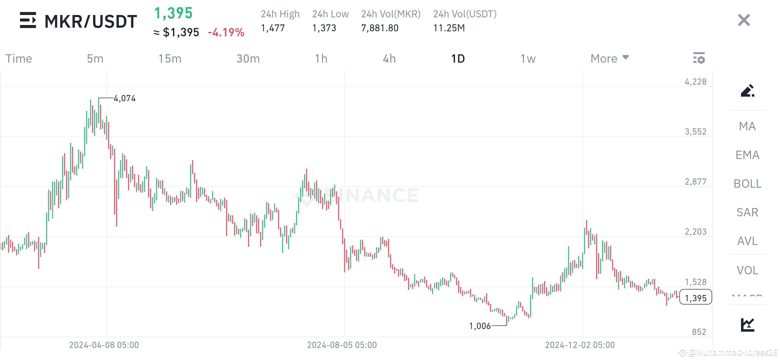
Task: Switch to the 1w timeframe tab
Action: click(x=527, y=58)
